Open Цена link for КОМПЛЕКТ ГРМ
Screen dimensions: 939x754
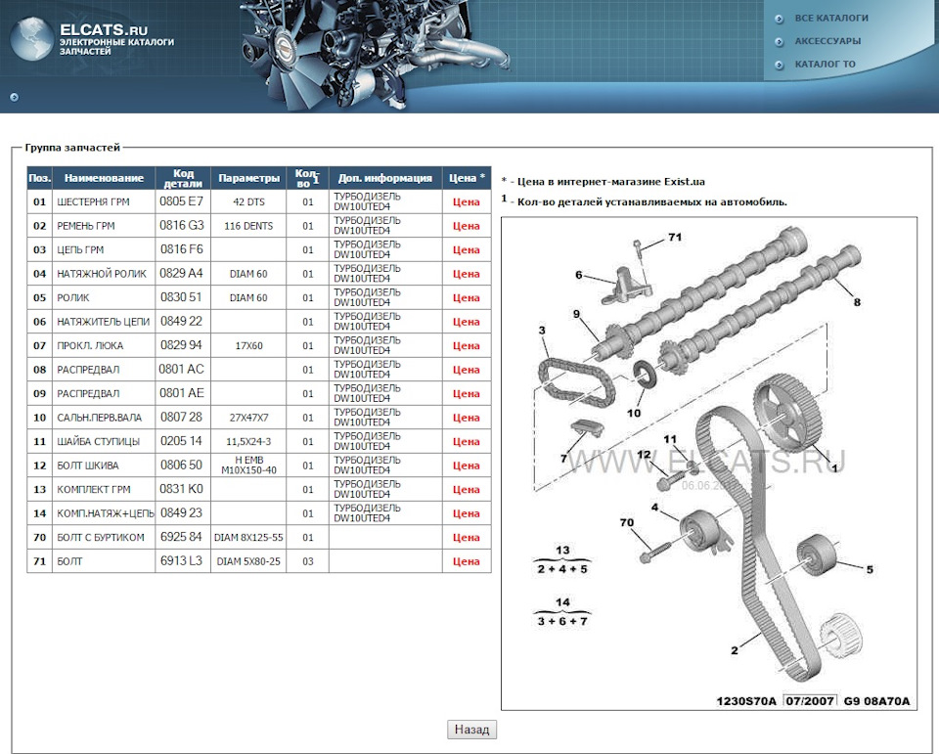466,489
